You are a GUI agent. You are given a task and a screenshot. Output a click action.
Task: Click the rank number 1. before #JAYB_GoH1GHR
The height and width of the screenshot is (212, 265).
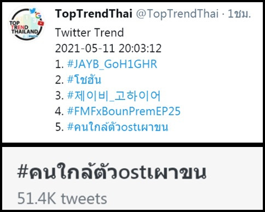point(60,64)
